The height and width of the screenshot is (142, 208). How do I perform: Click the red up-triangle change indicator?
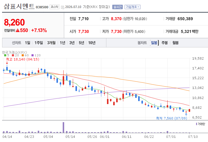[x=18, y=30]
